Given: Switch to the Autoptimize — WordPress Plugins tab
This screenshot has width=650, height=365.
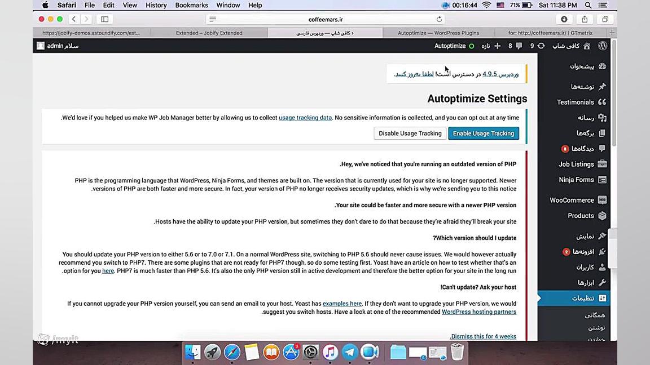Looking at the screenshot, I should tap(438, 33).
